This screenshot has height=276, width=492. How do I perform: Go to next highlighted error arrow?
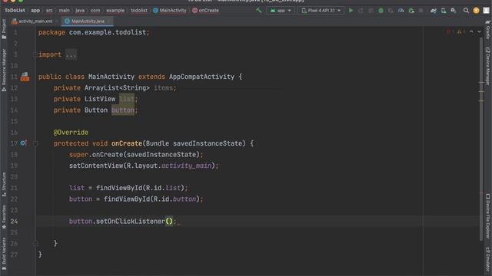click(x=479, y=31)
